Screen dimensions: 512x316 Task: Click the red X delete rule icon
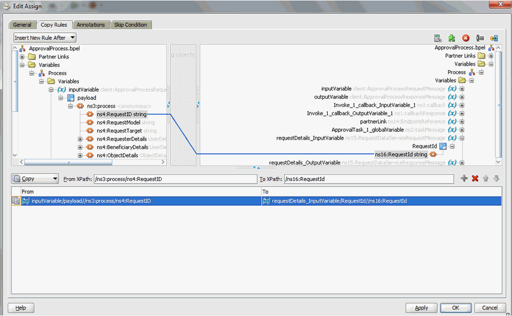[475, 178]
